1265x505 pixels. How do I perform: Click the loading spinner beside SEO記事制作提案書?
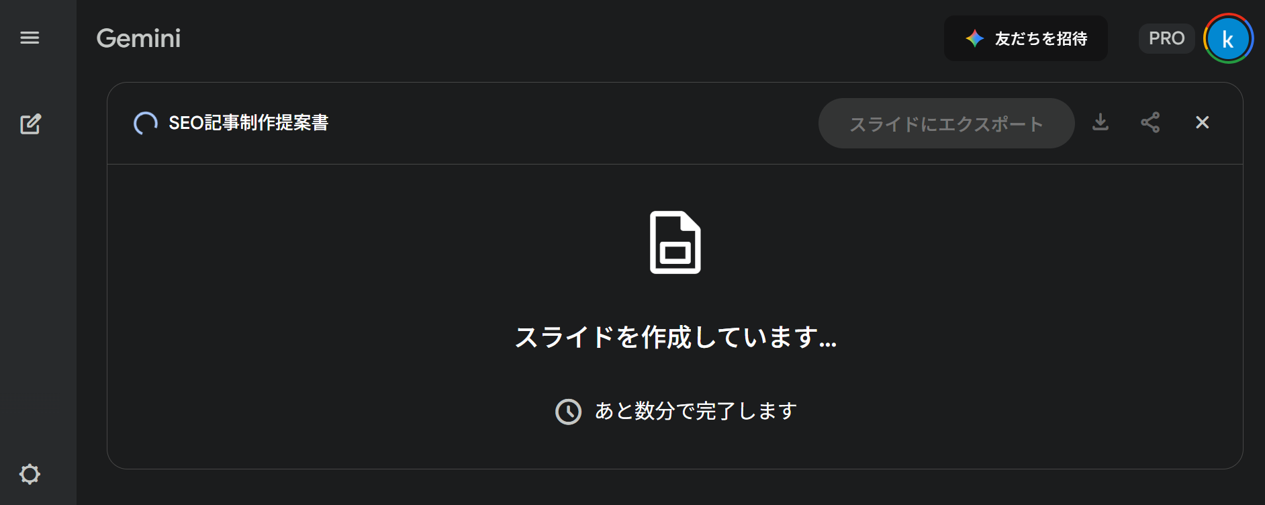[x=145, y=123]
